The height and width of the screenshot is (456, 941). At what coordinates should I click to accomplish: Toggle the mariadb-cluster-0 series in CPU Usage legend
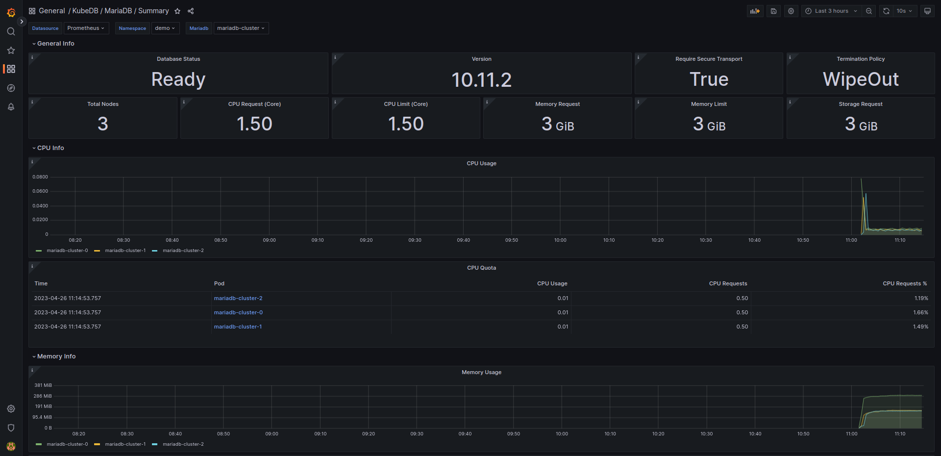pos(67,250)
